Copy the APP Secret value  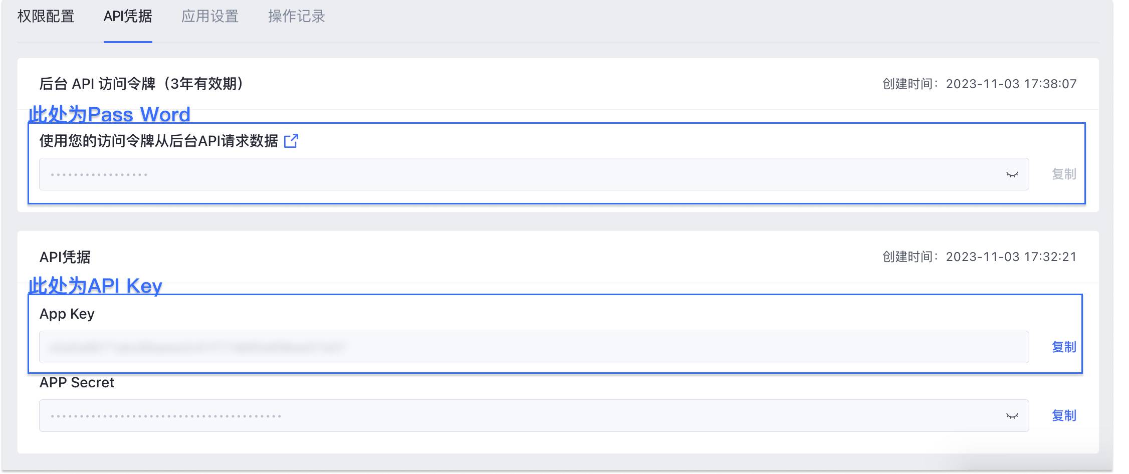pyautogui.click(x=1064, y=416)
